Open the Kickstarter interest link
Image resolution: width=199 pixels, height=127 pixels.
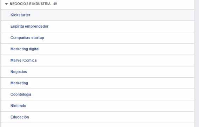[x=20, y=15]
